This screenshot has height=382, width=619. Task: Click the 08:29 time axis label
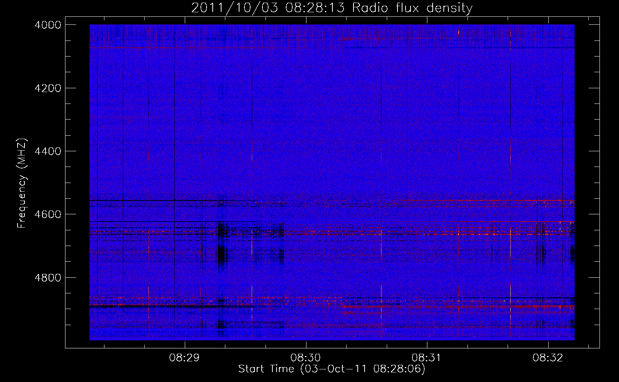(x=184, y=358)
